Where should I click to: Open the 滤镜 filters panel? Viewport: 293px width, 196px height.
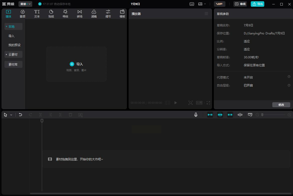pos(94,14)
